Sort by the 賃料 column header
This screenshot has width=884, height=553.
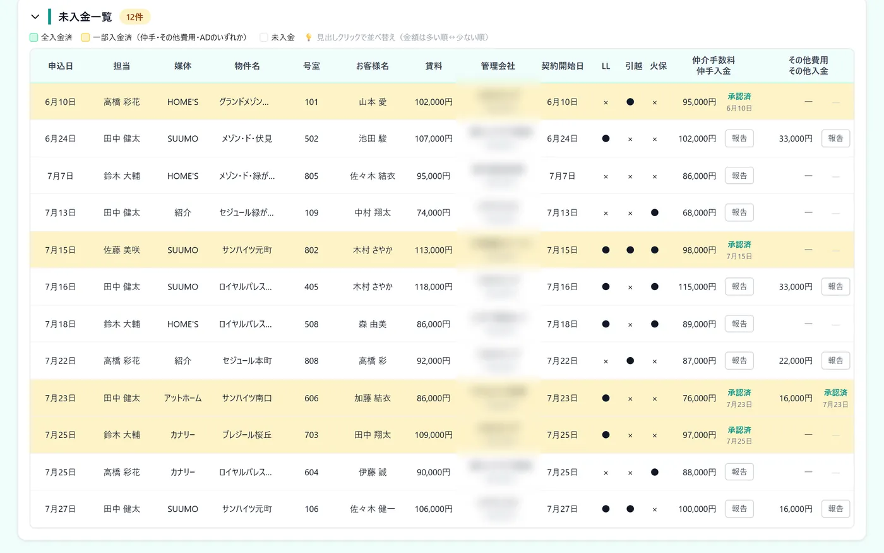point(434,66)
